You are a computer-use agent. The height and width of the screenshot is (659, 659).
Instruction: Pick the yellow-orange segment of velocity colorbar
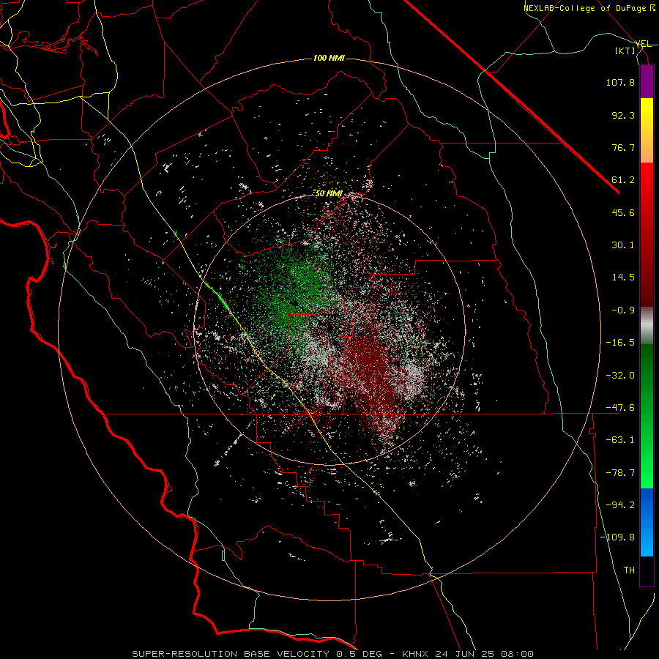click(x=647, y=130)
